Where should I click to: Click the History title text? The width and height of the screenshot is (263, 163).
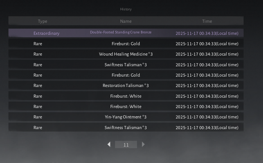click(126, 9)
